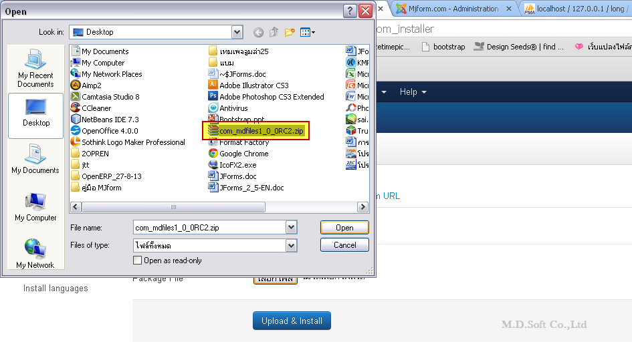Open My Documents in the places bar

coord(35,159)
